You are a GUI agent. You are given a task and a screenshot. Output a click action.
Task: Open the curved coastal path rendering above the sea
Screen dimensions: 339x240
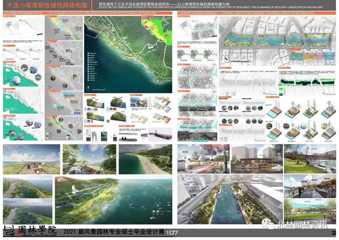[x=28, y=187]
